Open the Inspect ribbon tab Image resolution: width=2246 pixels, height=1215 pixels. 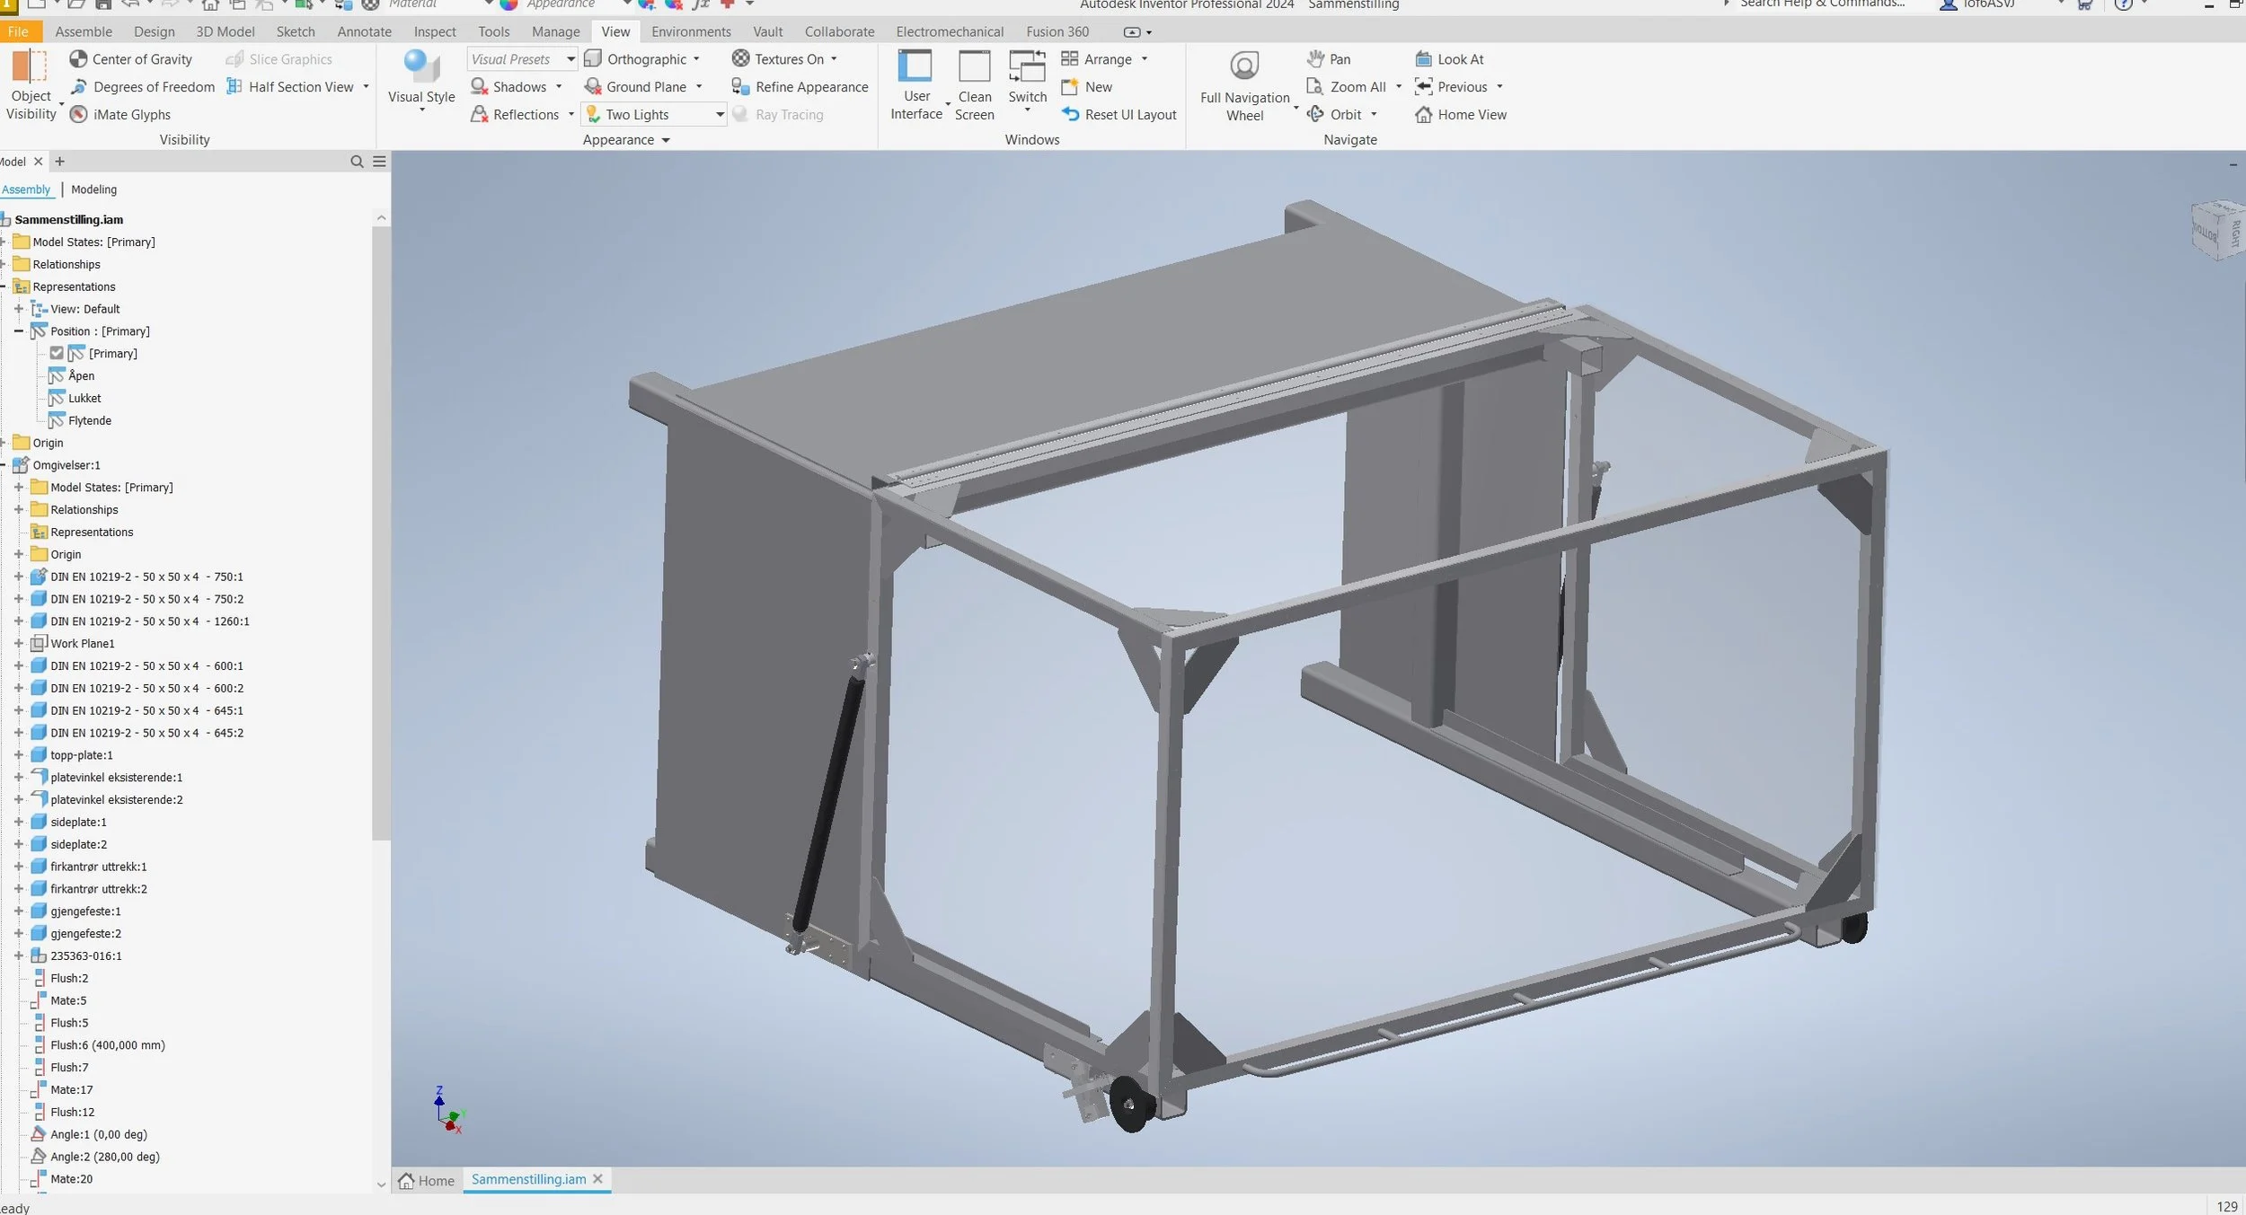(435, 31)
